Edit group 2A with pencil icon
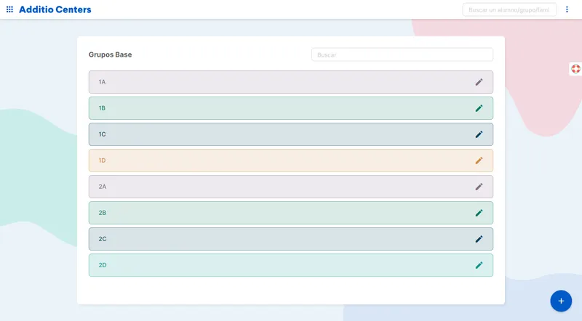582x321 pixels. click(x=479, y=187)
